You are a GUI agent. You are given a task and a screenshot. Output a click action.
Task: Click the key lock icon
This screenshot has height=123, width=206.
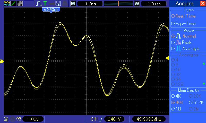[x=52, y=4]
